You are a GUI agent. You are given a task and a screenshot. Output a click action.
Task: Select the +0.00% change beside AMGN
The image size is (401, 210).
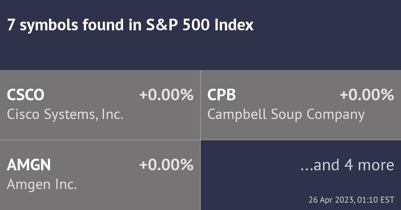click(166, 165)
